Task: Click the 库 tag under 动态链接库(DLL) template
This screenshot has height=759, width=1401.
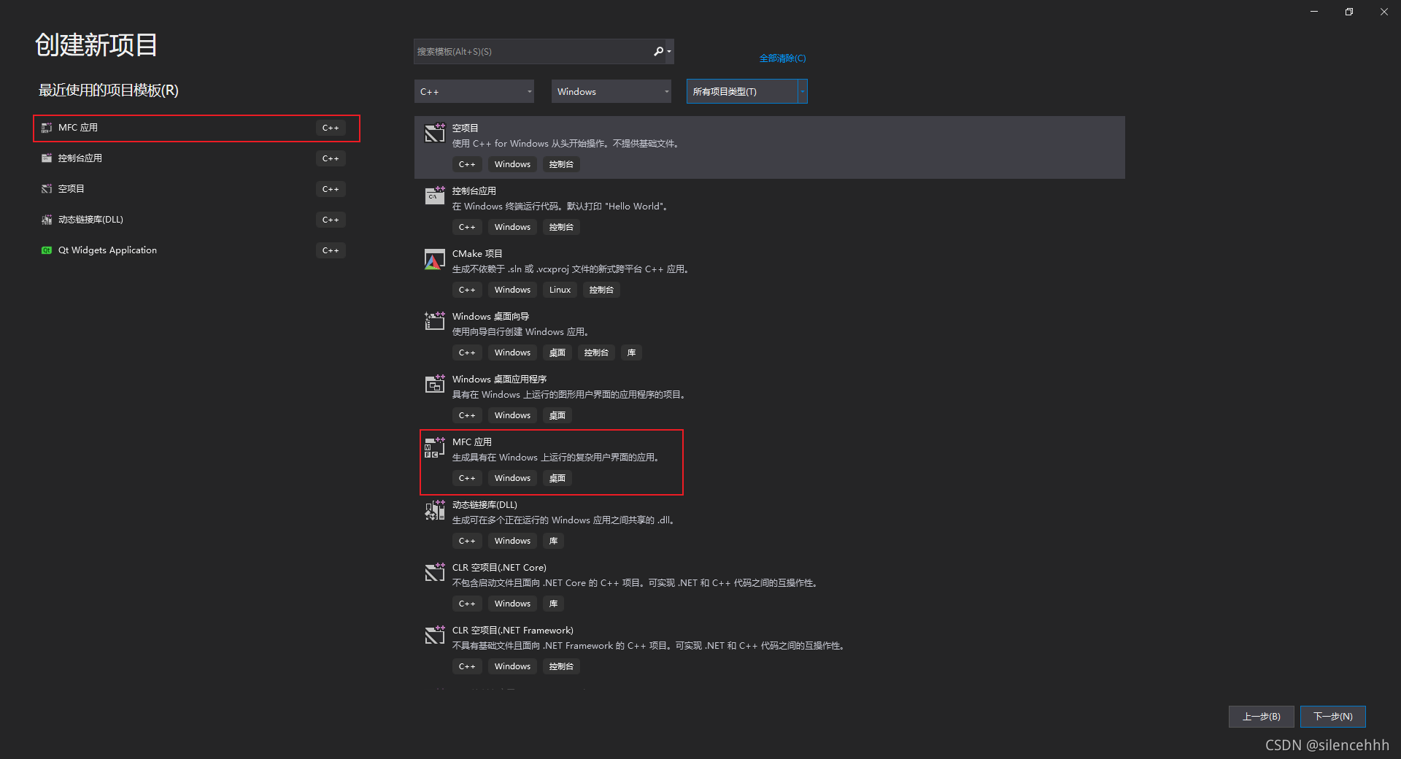Action: [x=553, y=541]
